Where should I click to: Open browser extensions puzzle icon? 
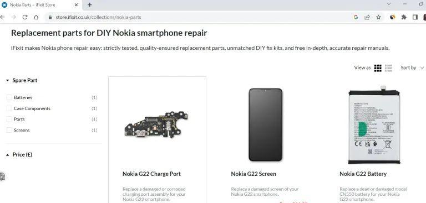(x=404, y=17)
